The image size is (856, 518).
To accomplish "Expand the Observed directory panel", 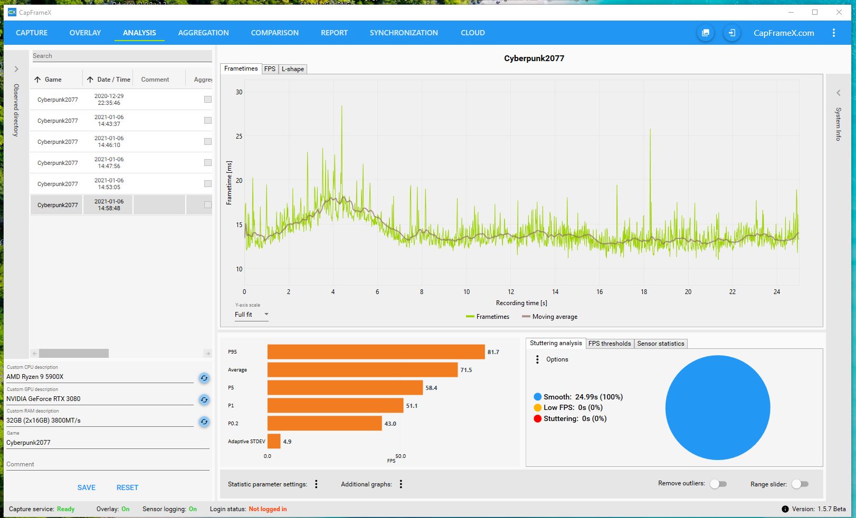I will tap(16, 69).
